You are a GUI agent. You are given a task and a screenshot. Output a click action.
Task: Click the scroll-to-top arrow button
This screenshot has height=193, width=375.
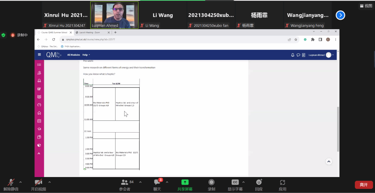click(329, 161)
